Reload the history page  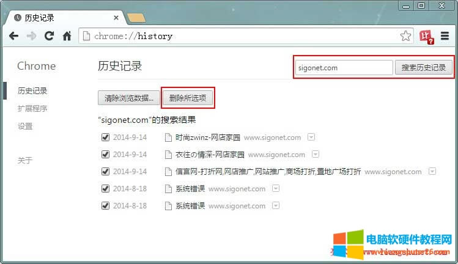point(50,36)
